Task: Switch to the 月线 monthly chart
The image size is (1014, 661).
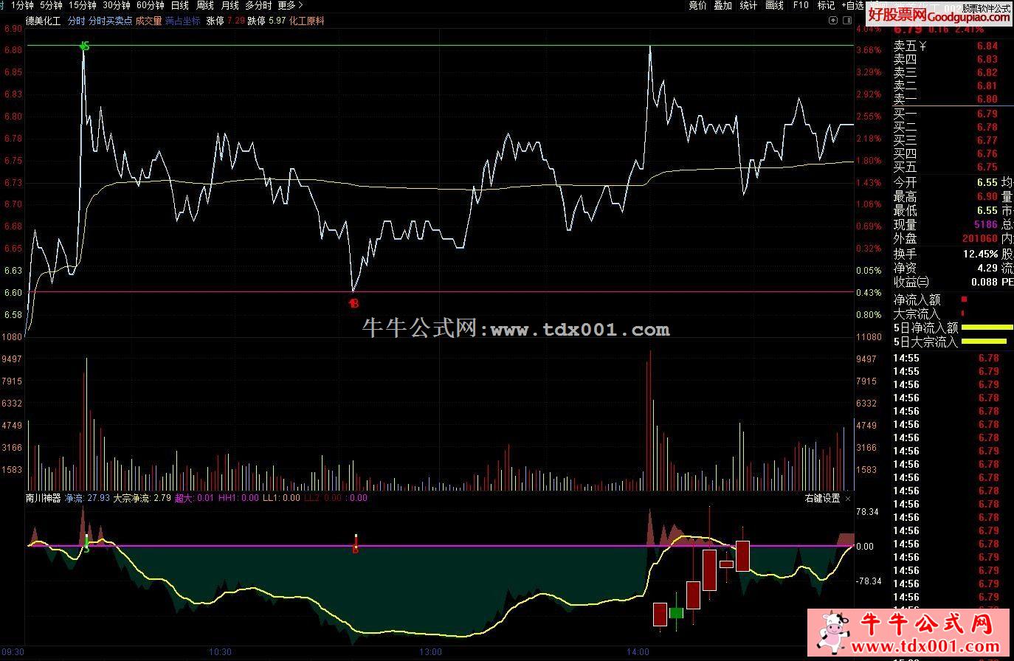Action: click(230, 5)
